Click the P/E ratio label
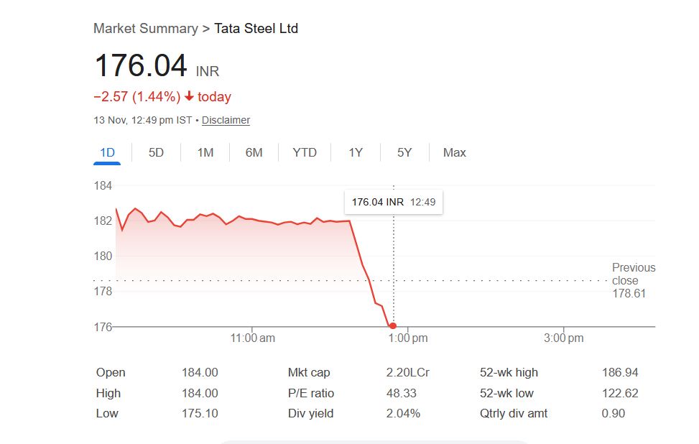The width and height of the screenshot is (699, 444). (311, 393)
